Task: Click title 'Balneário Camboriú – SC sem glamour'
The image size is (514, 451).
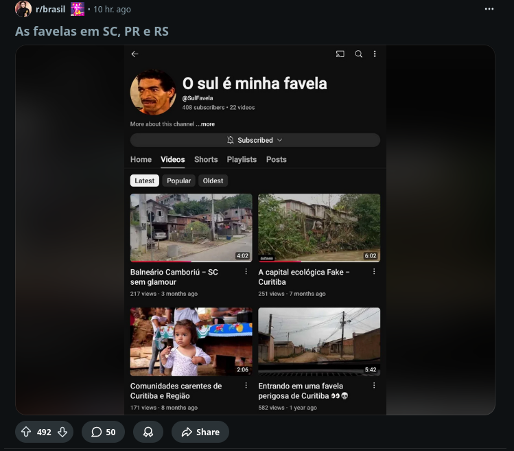Action: (174, 277)
